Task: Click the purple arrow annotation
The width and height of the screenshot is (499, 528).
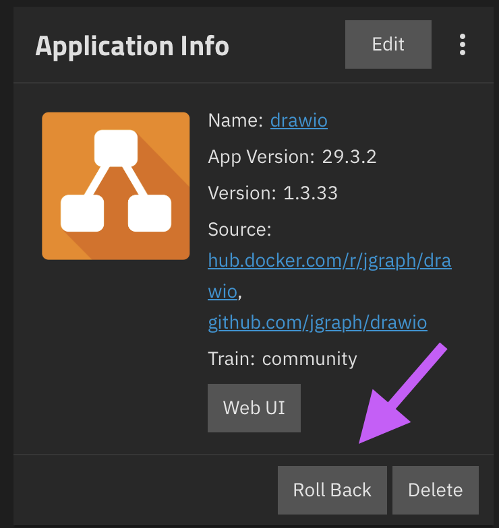Action: point(398,397)
